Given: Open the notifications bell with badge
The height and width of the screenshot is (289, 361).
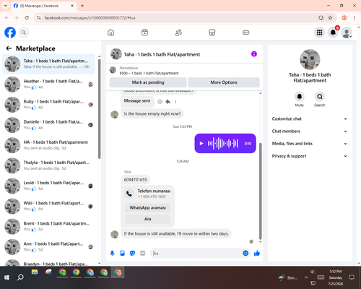Looking at the screenshot, I should click(333, 33).
